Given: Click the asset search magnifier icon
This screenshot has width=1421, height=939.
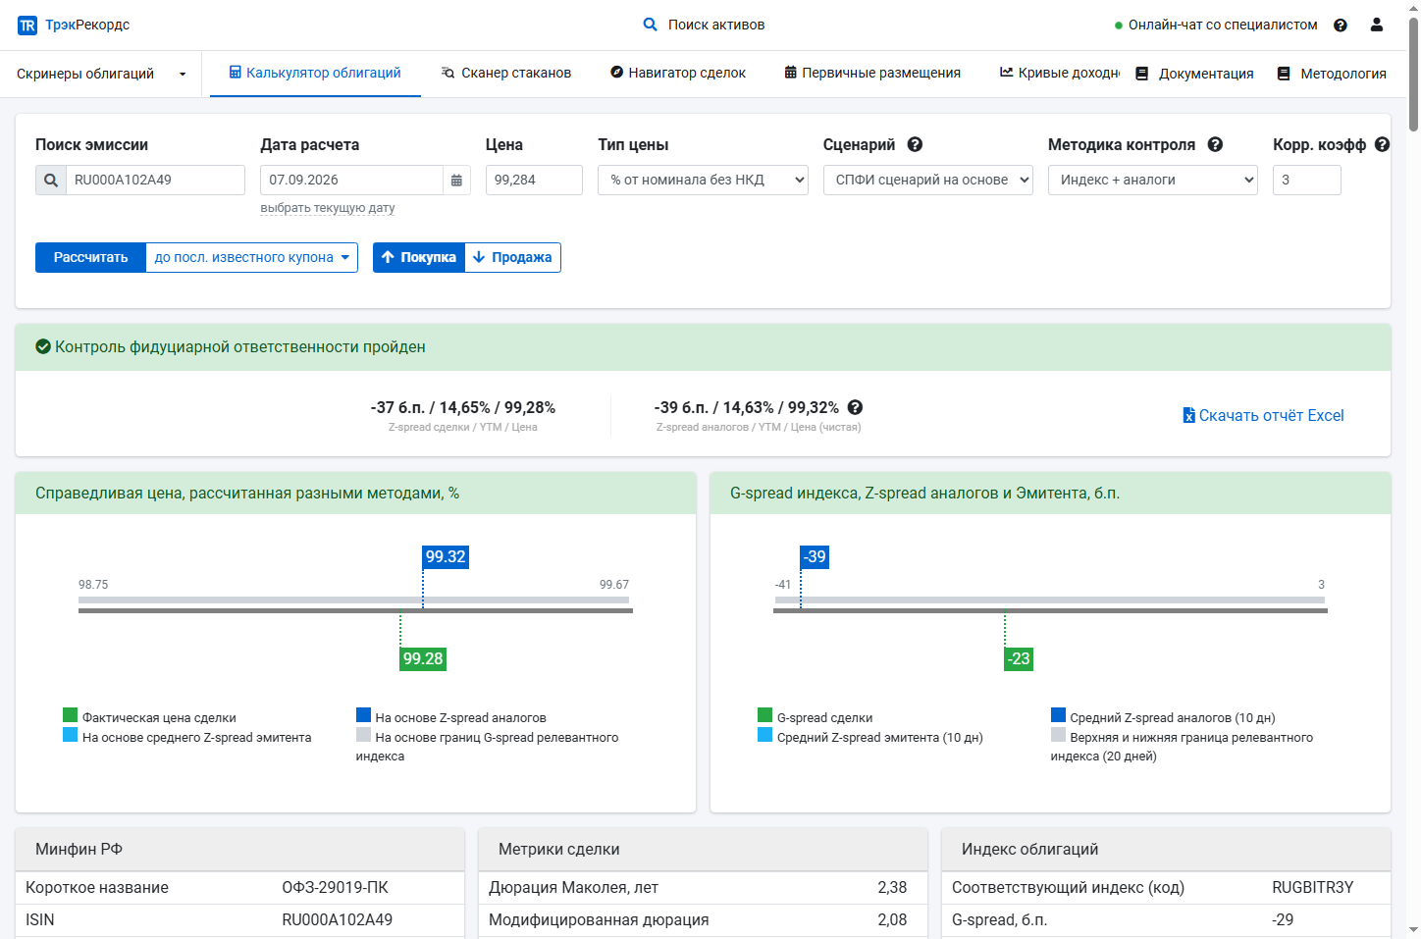Looking at the screenshot, I should tap(650, 25).
